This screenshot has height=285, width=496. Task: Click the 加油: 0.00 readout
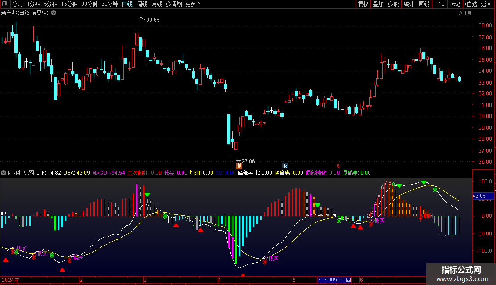(201, 173)
